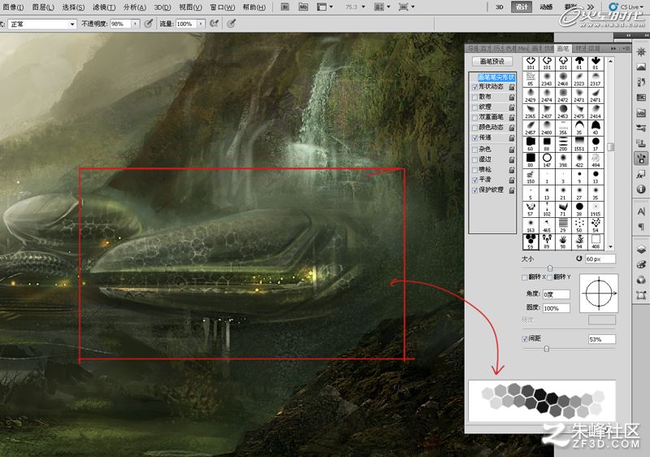Image resolution: width=650 pixels, height=457 pixels.
Task: Open the Info panel icon in dock
Action: pos(641,189)
